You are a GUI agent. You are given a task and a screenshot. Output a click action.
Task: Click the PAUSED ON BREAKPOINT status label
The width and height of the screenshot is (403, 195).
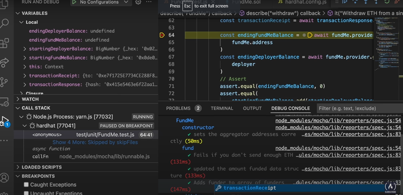pyautogui.click(x=126, y=126)
